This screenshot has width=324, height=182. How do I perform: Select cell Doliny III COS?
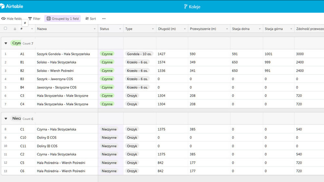(66, 146)
